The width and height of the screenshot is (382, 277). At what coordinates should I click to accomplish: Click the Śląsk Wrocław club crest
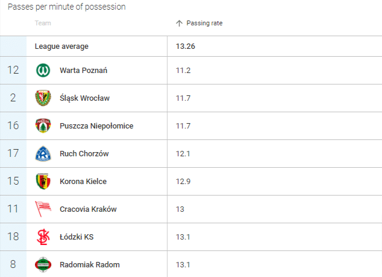click(43, 98)
